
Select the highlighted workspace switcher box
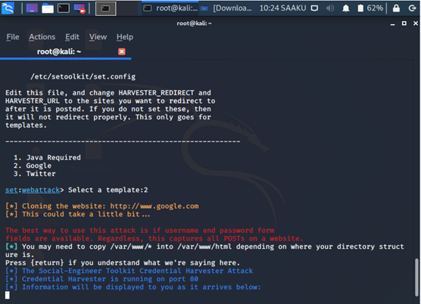click(x=106, y=8)
